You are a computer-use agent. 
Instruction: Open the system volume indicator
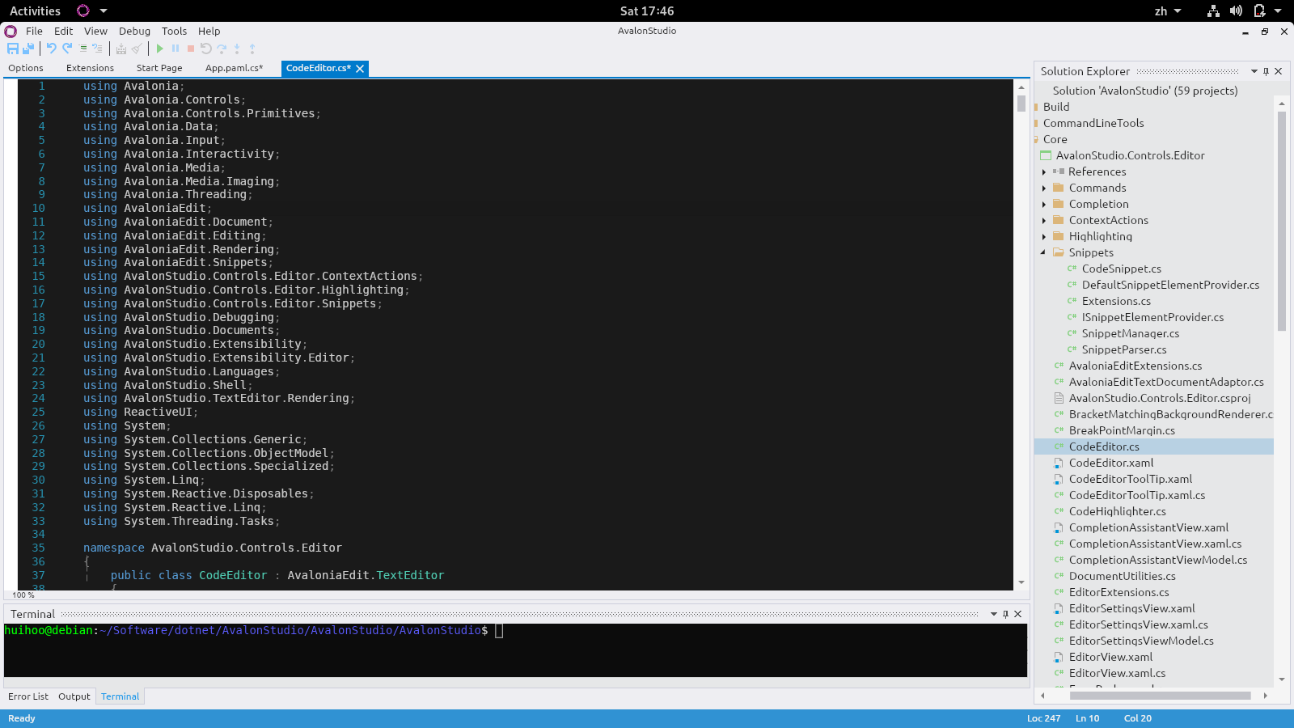(x=1236, y=11)
